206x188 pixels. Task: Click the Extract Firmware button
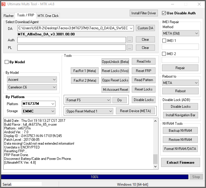[180, 163]
